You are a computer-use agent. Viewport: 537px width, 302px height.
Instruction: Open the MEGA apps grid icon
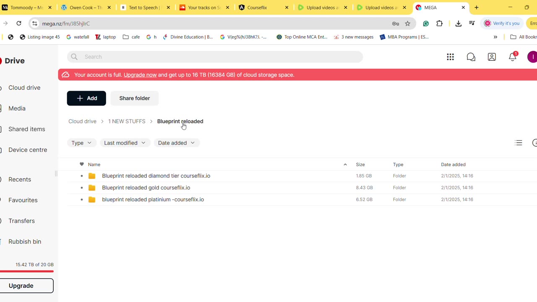pos(450,57)
